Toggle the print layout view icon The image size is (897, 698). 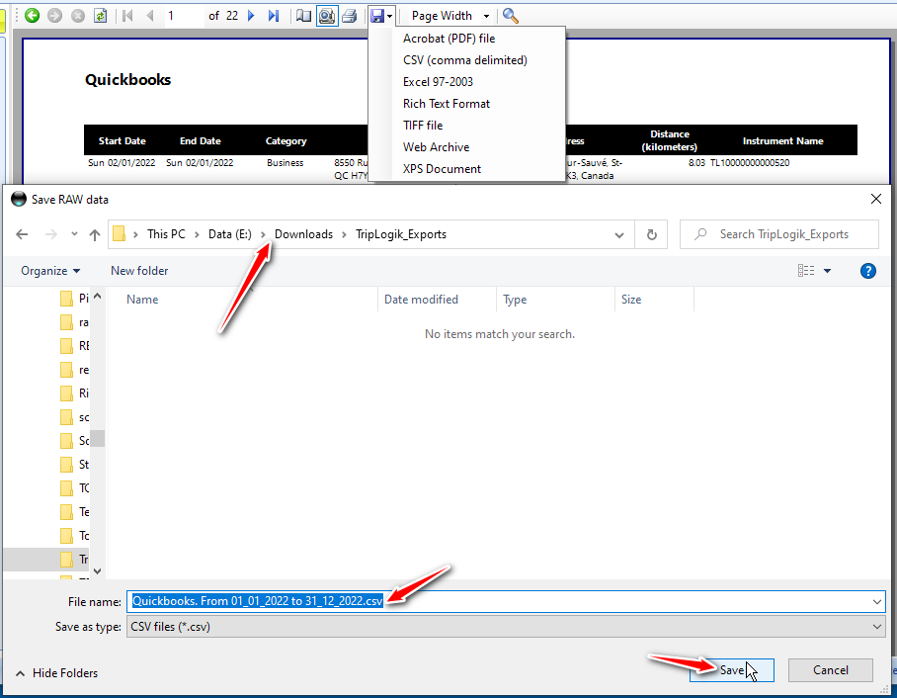point(327,16)
